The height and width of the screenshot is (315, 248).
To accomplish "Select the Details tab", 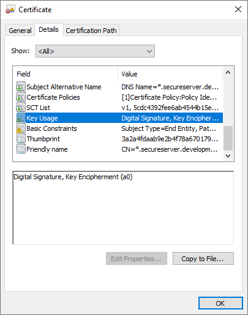I will [x=48, y=30].
